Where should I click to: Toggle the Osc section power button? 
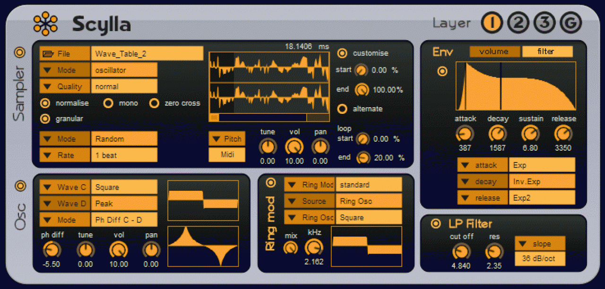[19, 186]
